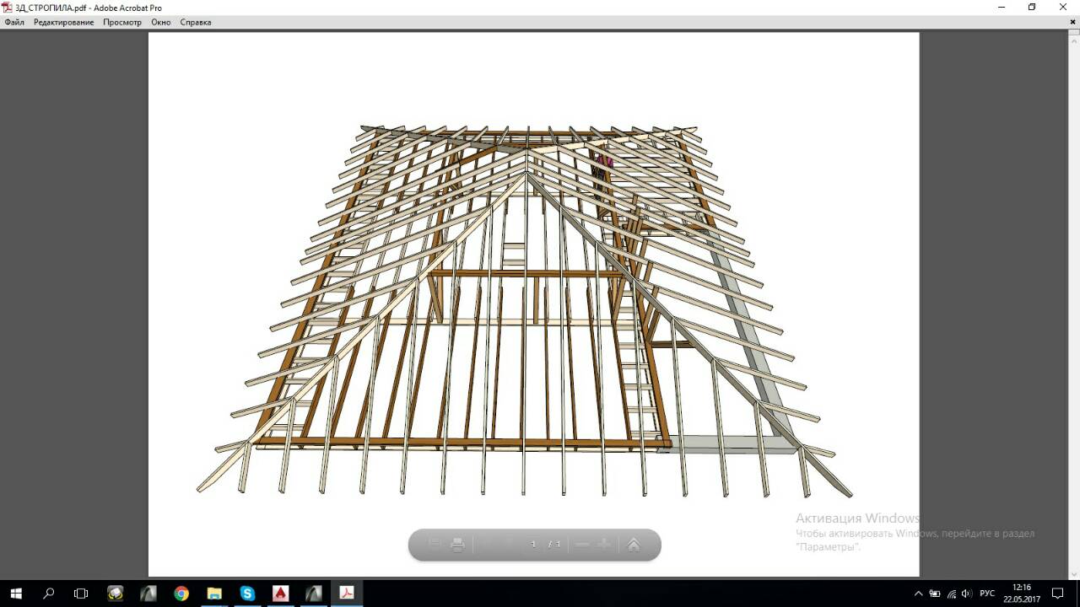Open the volume speaker tray icon
The image size is (1080, 607).
(966, 594)
